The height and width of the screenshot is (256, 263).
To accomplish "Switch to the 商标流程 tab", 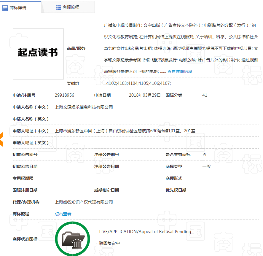I will click(x=68, y=7).
